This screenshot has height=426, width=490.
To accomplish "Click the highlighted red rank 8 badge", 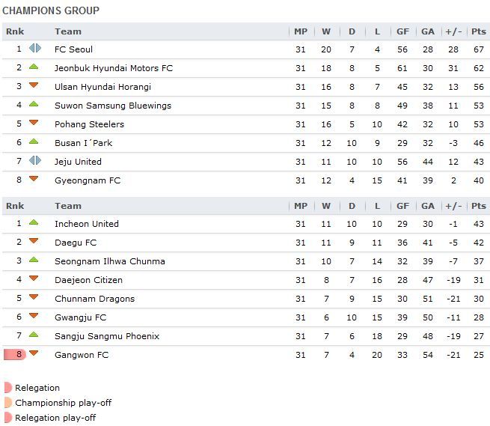I will click(15, 355).
